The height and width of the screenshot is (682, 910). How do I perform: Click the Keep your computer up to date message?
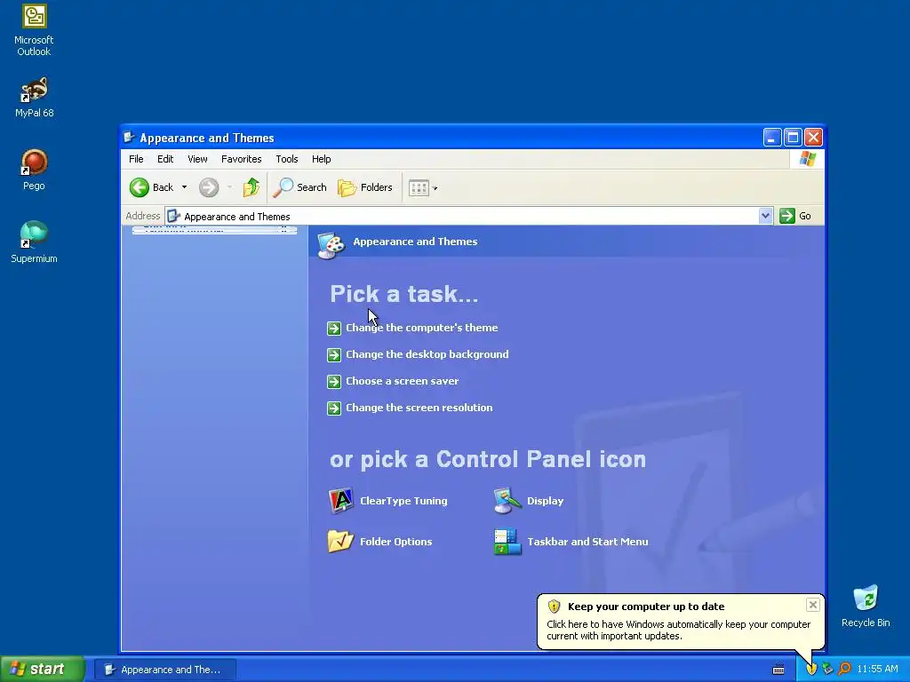(x=646, y=607)
